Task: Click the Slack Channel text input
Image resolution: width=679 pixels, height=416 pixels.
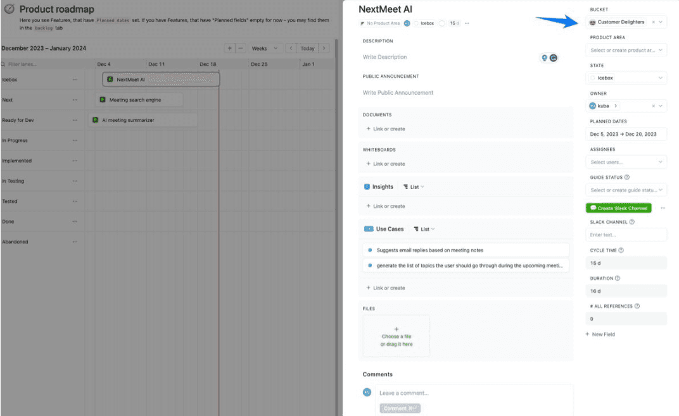Action: point(626,235)
